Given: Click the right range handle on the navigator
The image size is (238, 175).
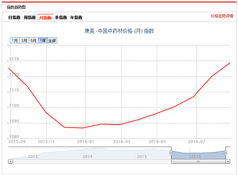Looking at the screenshot, I should coord(226,153).
